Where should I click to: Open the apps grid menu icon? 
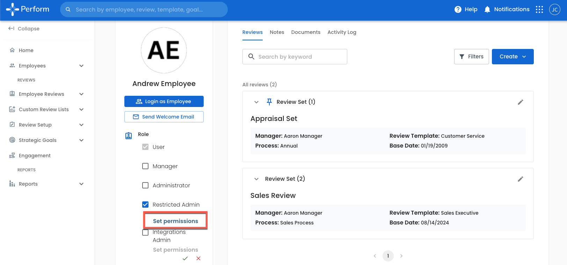(539, 9)
